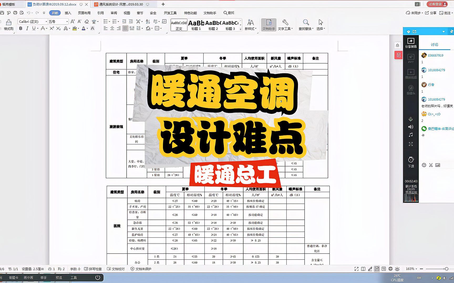Align text left

pos(106,28)
